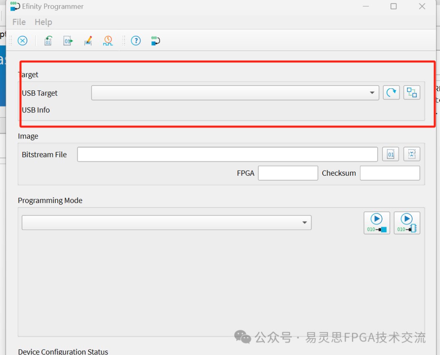Browse for a bitstream file
Screen dimensions: 440x355
(390, 154)
